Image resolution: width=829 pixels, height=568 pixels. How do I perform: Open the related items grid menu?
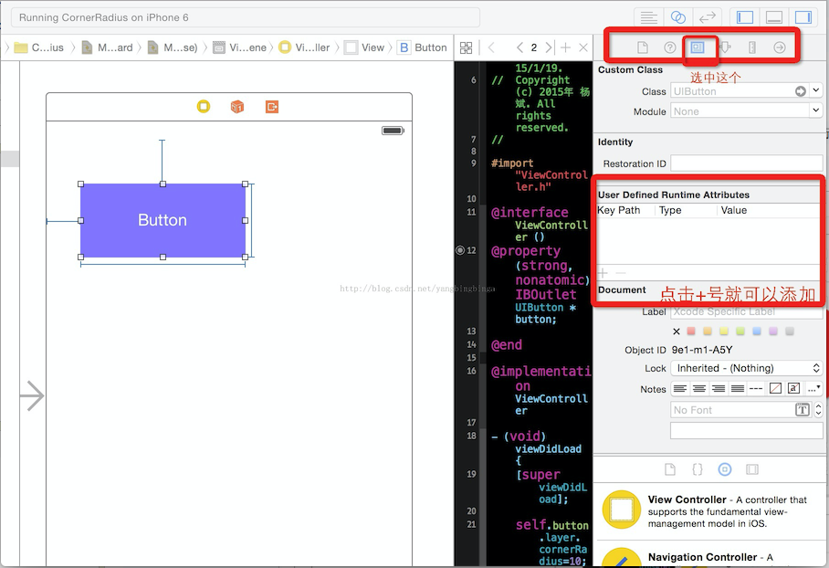tap(466, 47)
